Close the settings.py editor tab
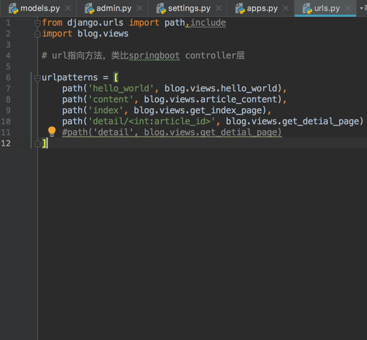 coord(218,8)
